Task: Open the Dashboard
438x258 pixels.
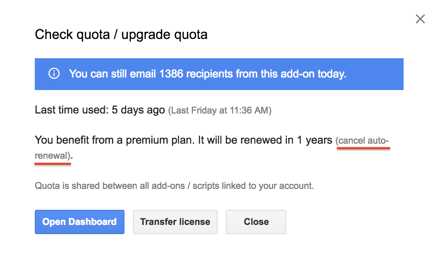Action: tap(80, 222)
